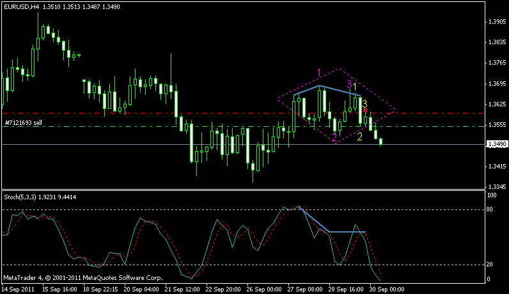Select the red dash-dot stop loss line
509x294 pixels.
(x=244, y=113)
